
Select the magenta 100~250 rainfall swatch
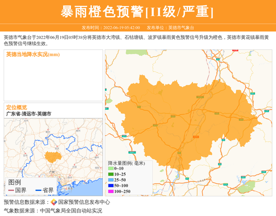coord(111,191)
